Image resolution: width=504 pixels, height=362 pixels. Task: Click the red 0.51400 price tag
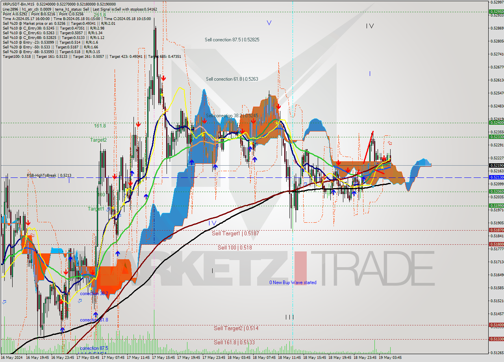coord(497,325)
